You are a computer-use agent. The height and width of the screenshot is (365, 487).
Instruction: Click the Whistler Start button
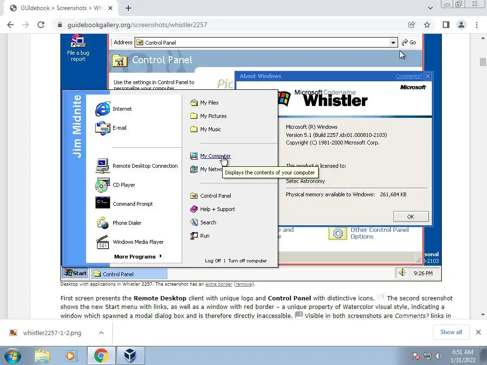coord(76,273)
